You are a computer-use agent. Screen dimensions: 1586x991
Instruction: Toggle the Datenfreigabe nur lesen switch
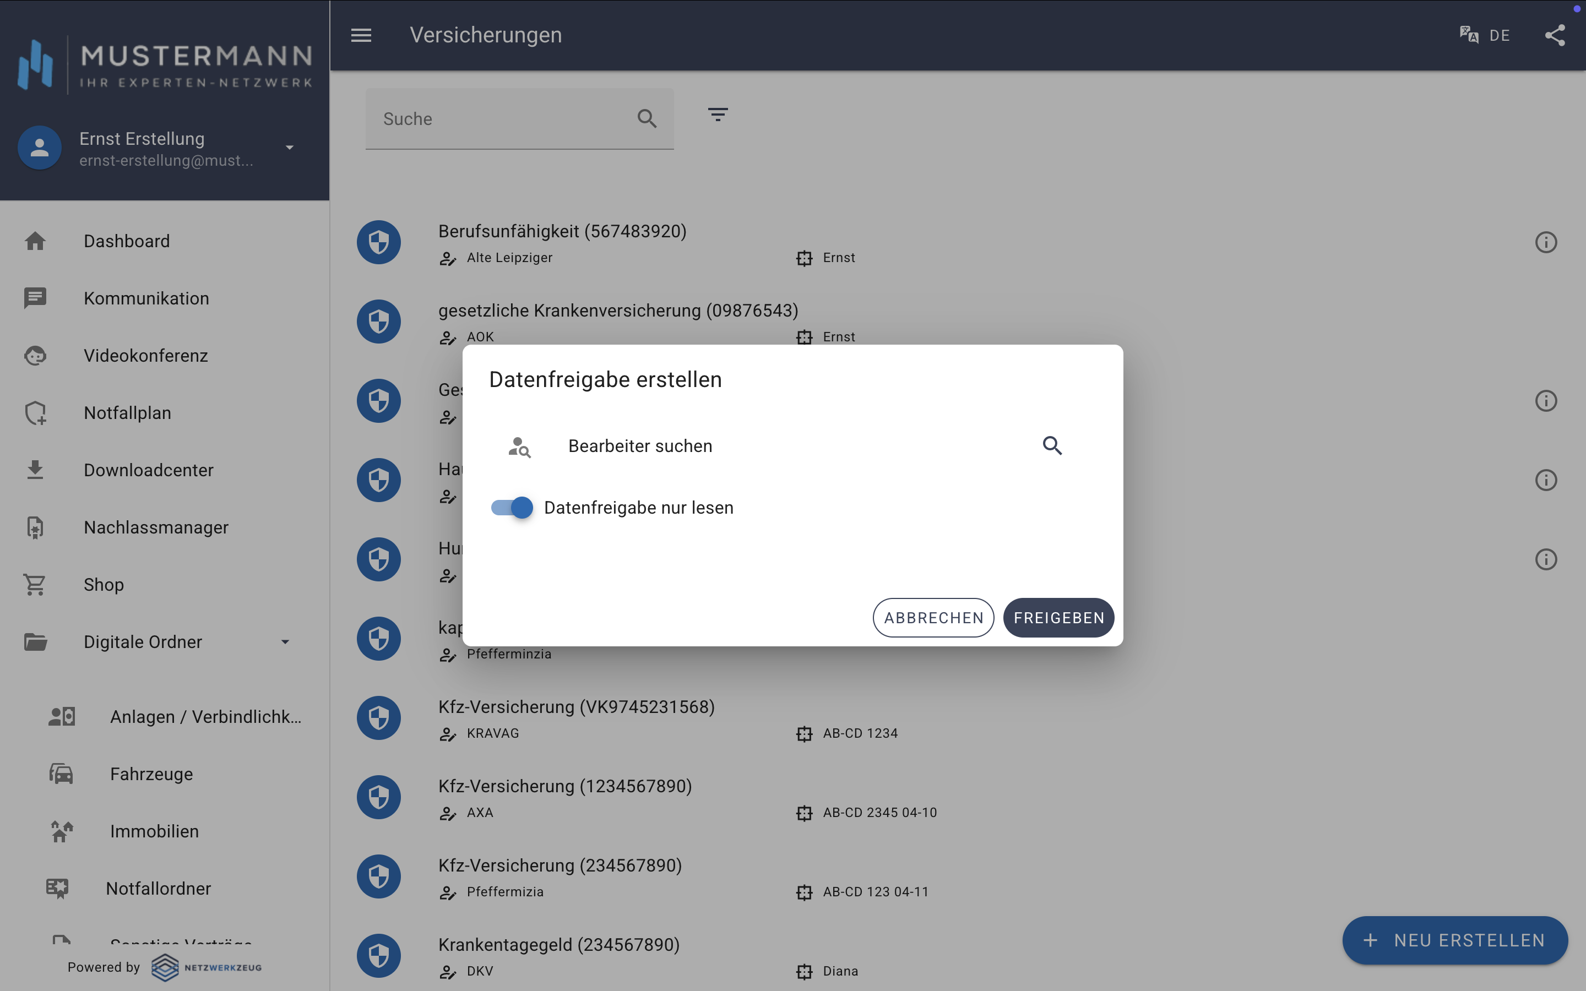[x=512, y=508]
